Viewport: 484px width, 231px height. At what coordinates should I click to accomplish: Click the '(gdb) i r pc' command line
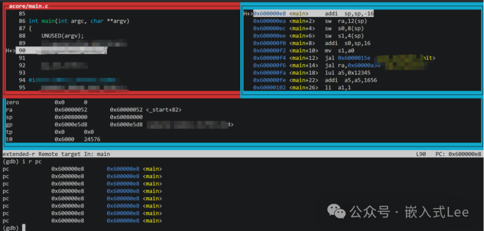pos(22,161)
